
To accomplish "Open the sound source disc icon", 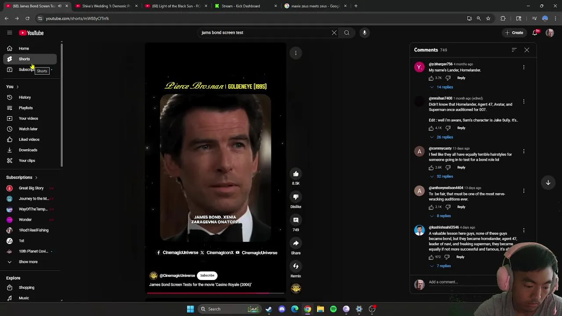I will [296, 288].
